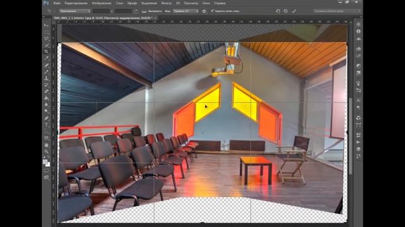The height and width of the screenshot is (227, 405).
Task: Select the Gradient tool
Action: point(46,98)
